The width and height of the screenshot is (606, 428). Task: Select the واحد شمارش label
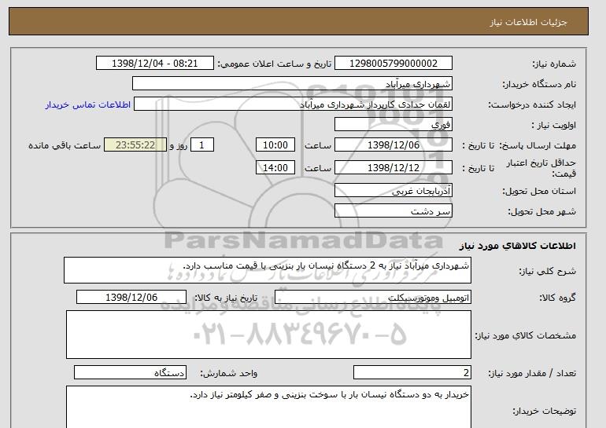(x=228, y=373)
